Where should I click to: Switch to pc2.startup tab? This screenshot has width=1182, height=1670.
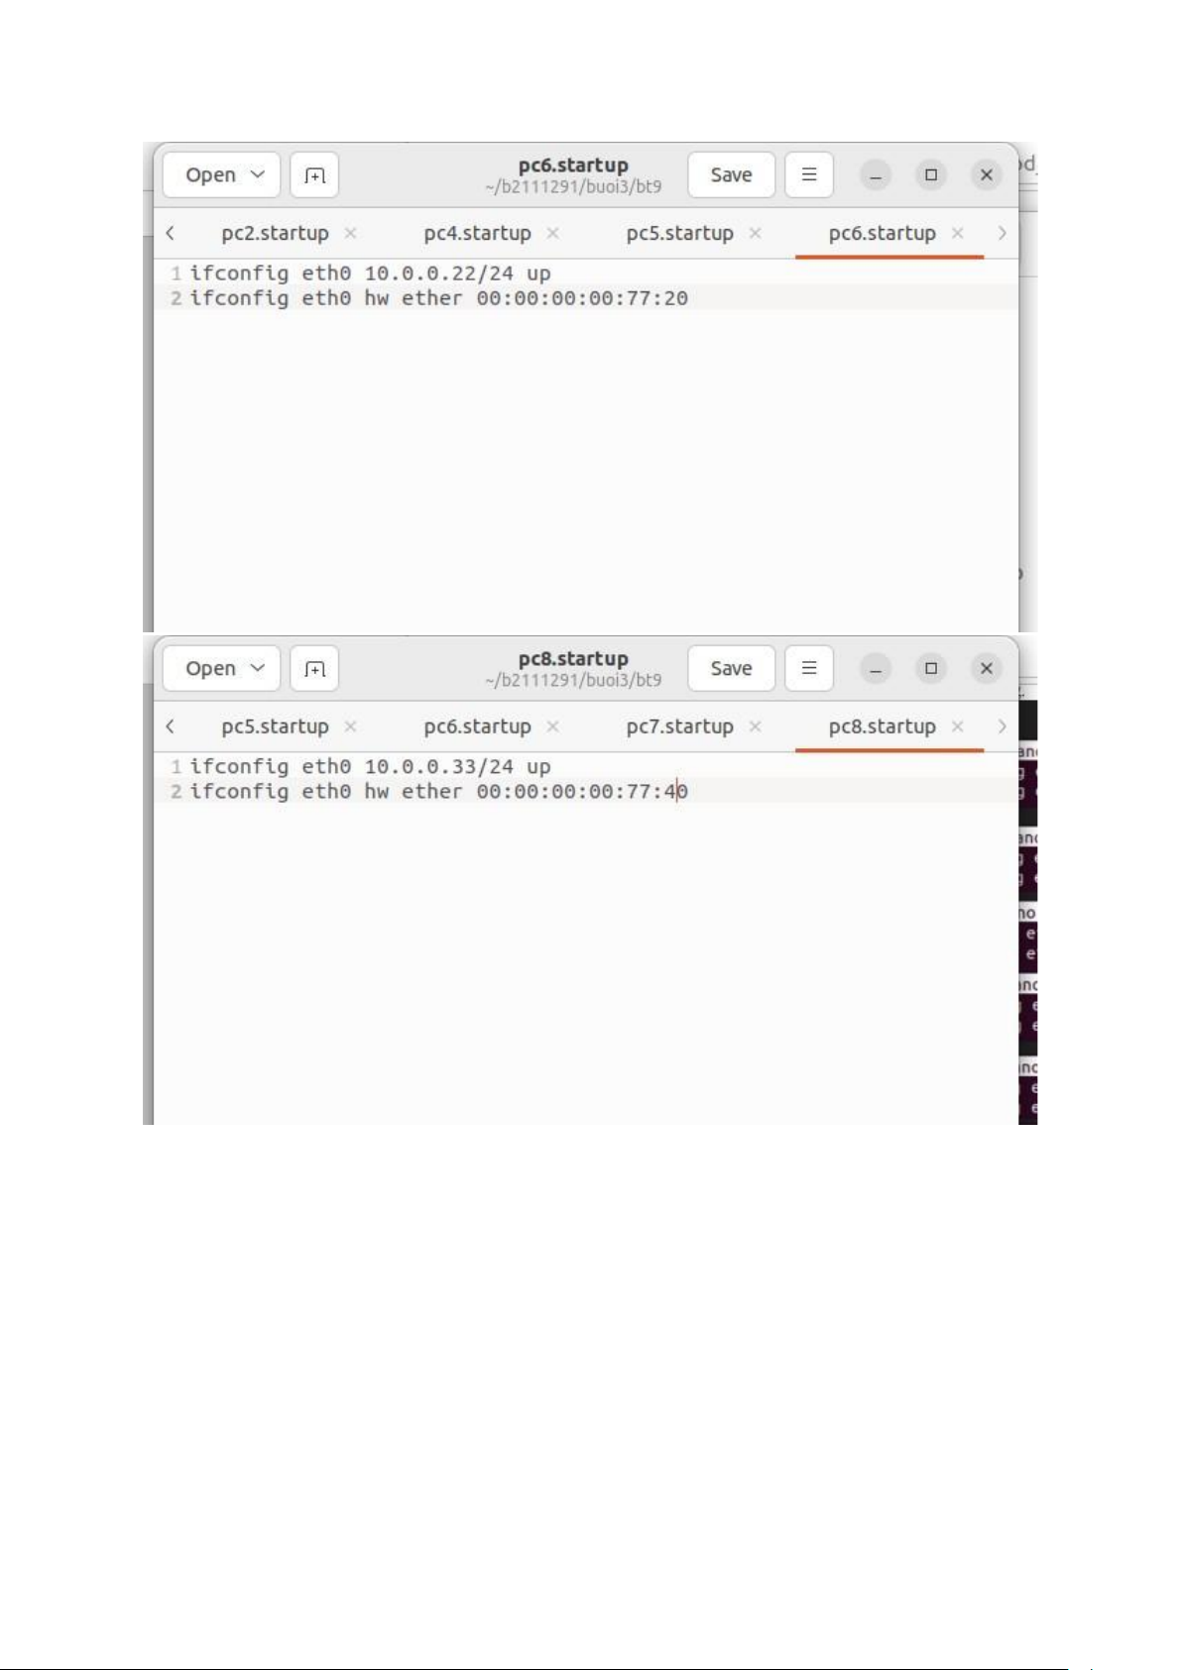pos(275,233)
